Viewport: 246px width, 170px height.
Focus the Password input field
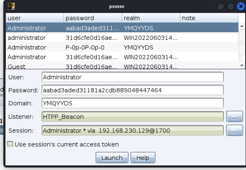133,90
